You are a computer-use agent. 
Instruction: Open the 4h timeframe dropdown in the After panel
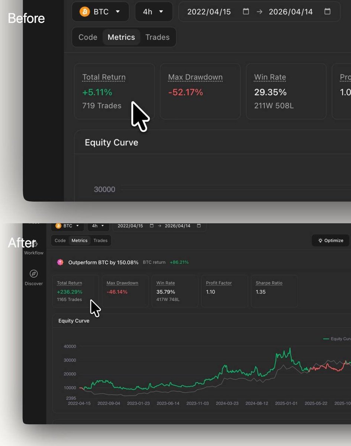pos(98,226)
